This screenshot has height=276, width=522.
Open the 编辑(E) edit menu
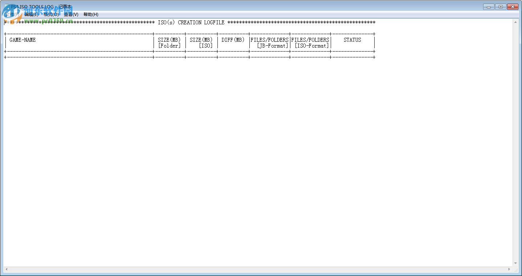(x=32, y=14)
